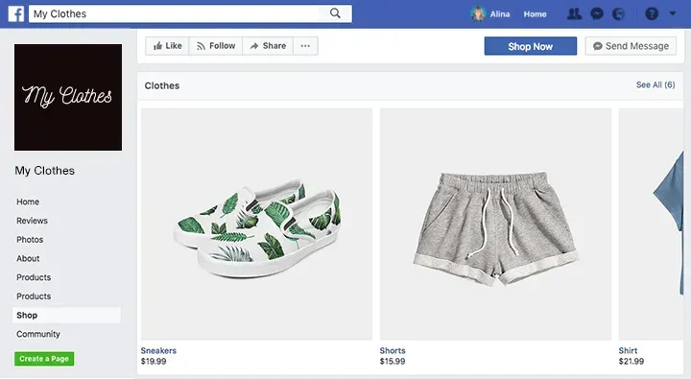Click the Facebook logo icon
691x379 pixels.
click(x=16, y=13)
